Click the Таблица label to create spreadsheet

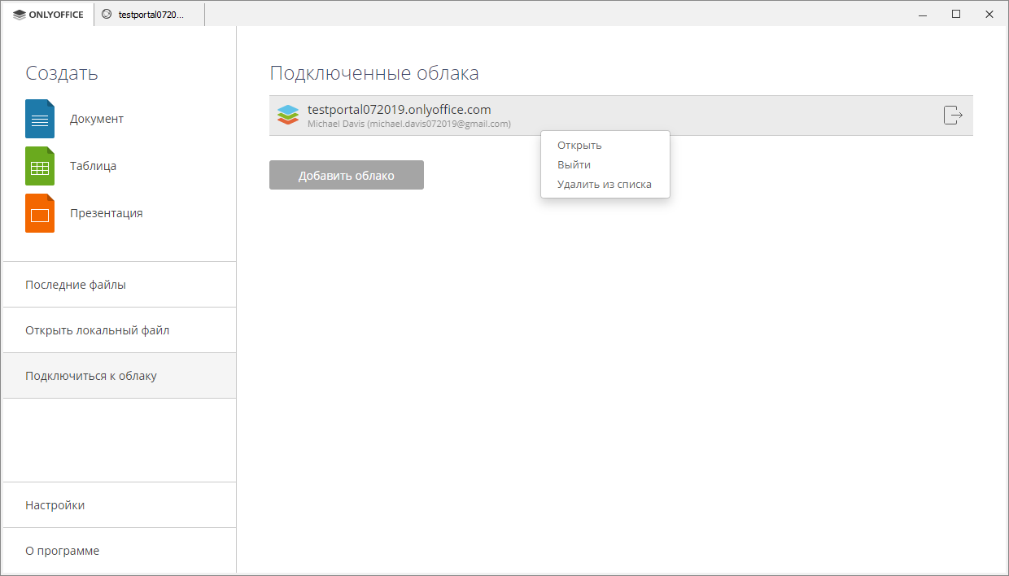pos(93,166)
